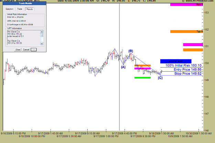Click the Clear button
The height and width of the screenshot is (143, 215).
click(18, 50)
